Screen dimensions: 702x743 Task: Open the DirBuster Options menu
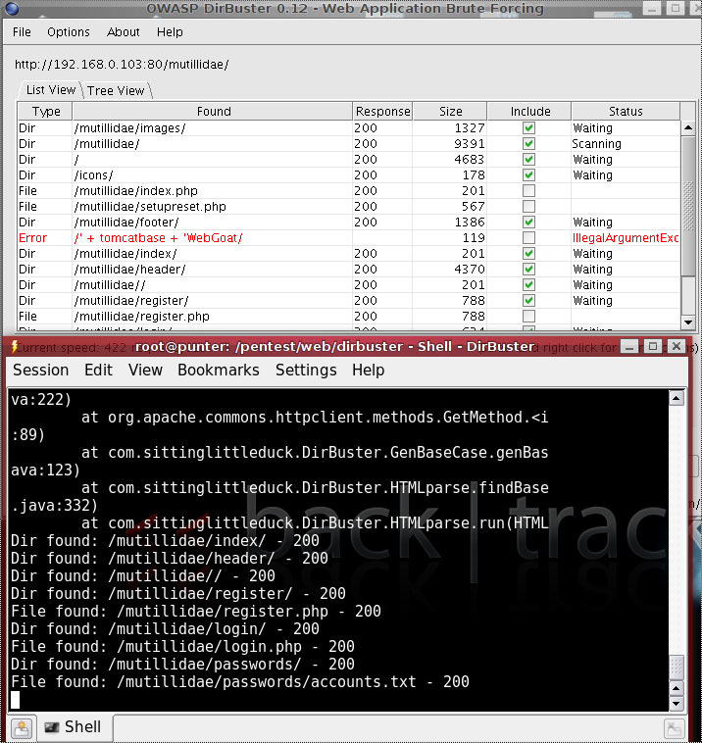coord(68,32)
